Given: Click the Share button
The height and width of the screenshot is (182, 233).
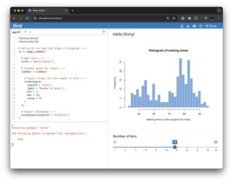Looking at the screenshot, I should [x=211, y=26].
